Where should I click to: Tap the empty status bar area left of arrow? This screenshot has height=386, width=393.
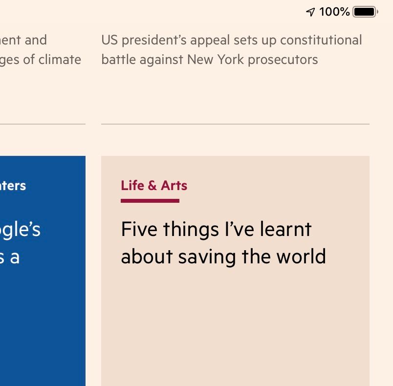click(x=151, y=12)
